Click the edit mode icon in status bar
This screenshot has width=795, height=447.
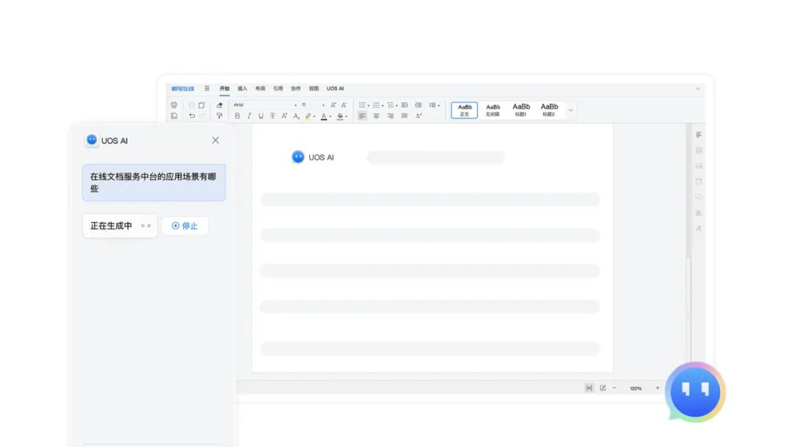point(603,387)
